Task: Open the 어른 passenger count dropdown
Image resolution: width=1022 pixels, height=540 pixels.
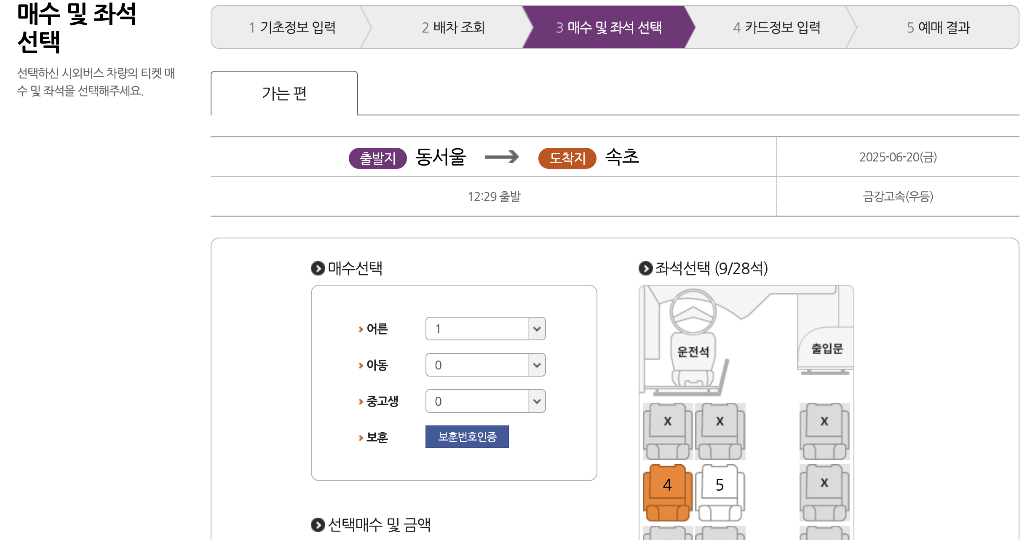Action: point(485,329)
